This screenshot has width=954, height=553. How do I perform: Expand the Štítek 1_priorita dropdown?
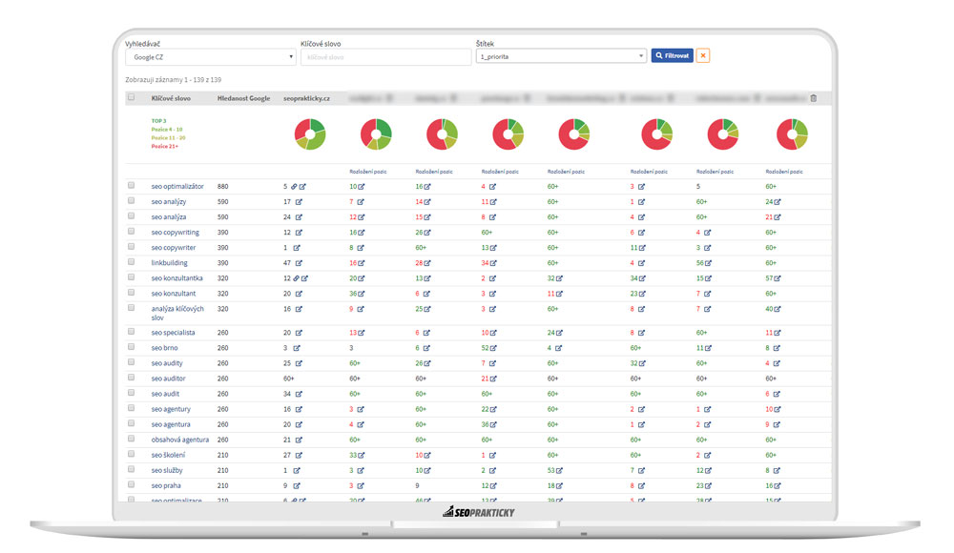click(x=561, y=56)
